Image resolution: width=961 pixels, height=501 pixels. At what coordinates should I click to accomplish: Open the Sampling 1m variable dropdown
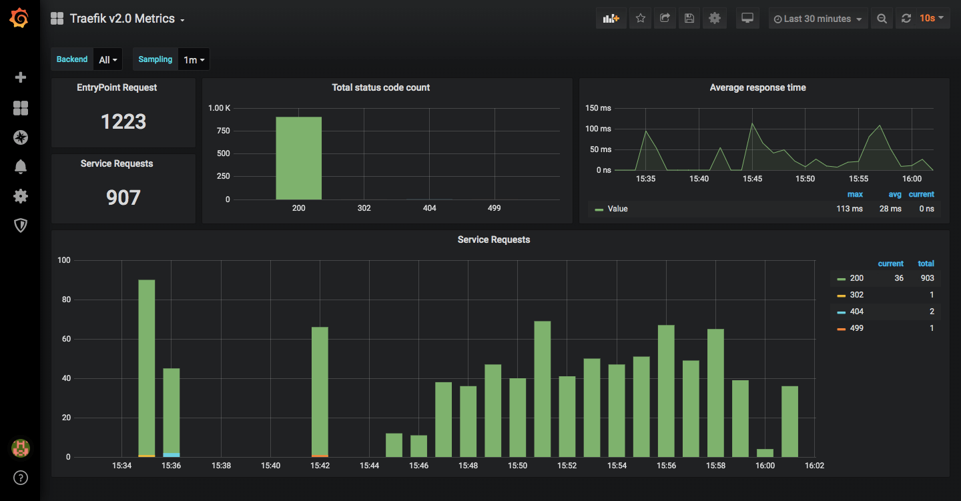tap(194, 59)
